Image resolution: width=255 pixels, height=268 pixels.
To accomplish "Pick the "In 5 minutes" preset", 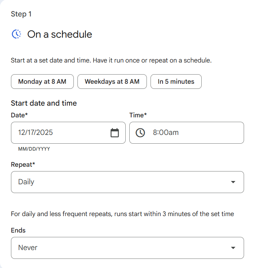I will point(176,82).
